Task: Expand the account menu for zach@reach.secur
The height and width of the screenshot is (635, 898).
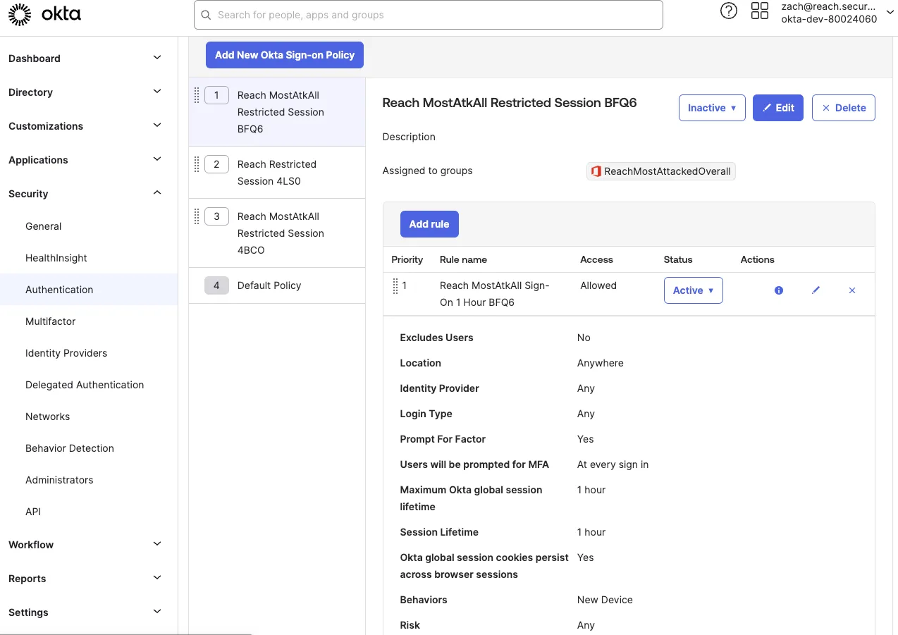Action: 890,11
